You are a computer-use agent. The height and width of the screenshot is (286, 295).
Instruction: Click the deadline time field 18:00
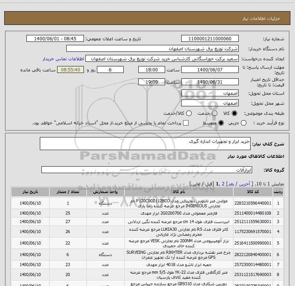pyautogui.click(x=152, y=69)
